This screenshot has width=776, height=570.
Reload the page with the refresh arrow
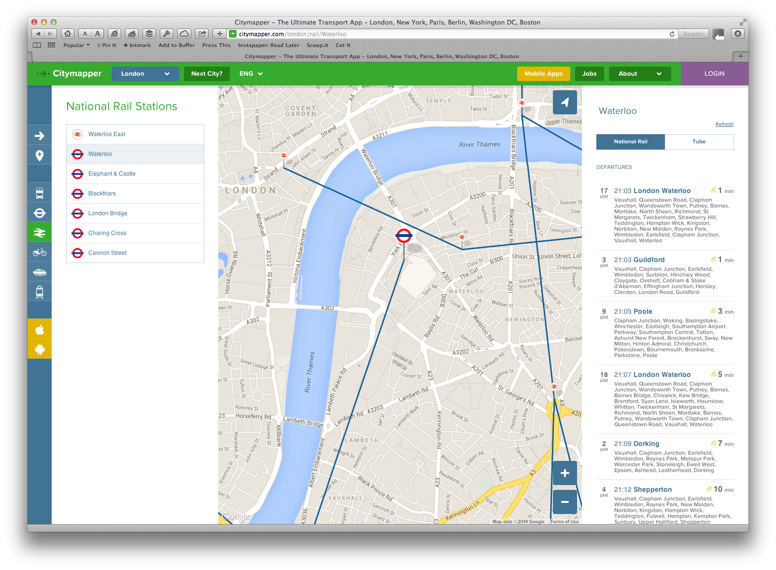pyautogui.click(x=672, y=34)
